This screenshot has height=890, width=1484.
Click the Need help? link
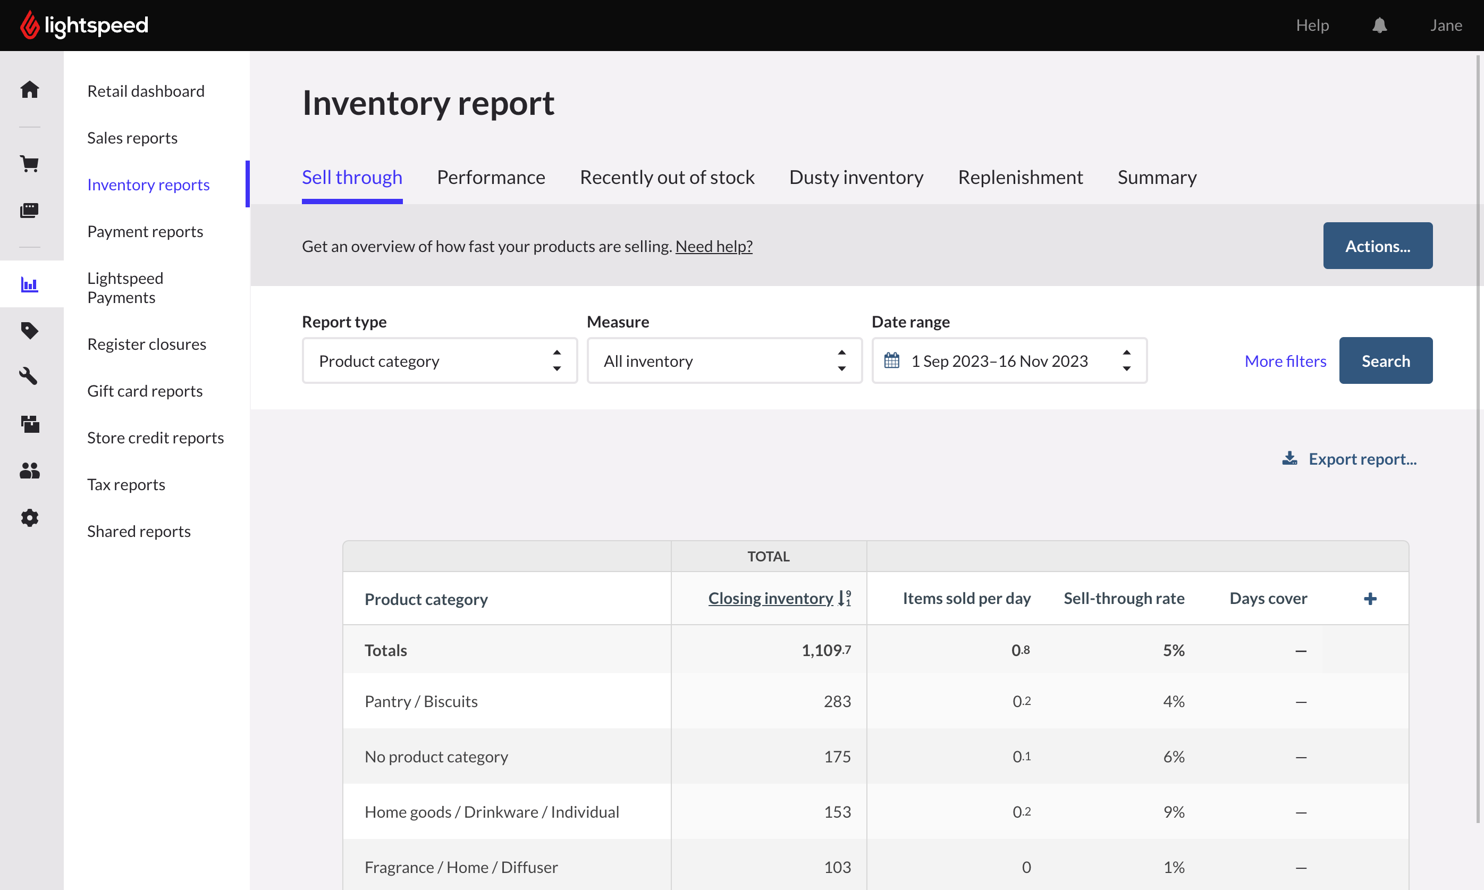pyautogui.click(x=713, y=246)
